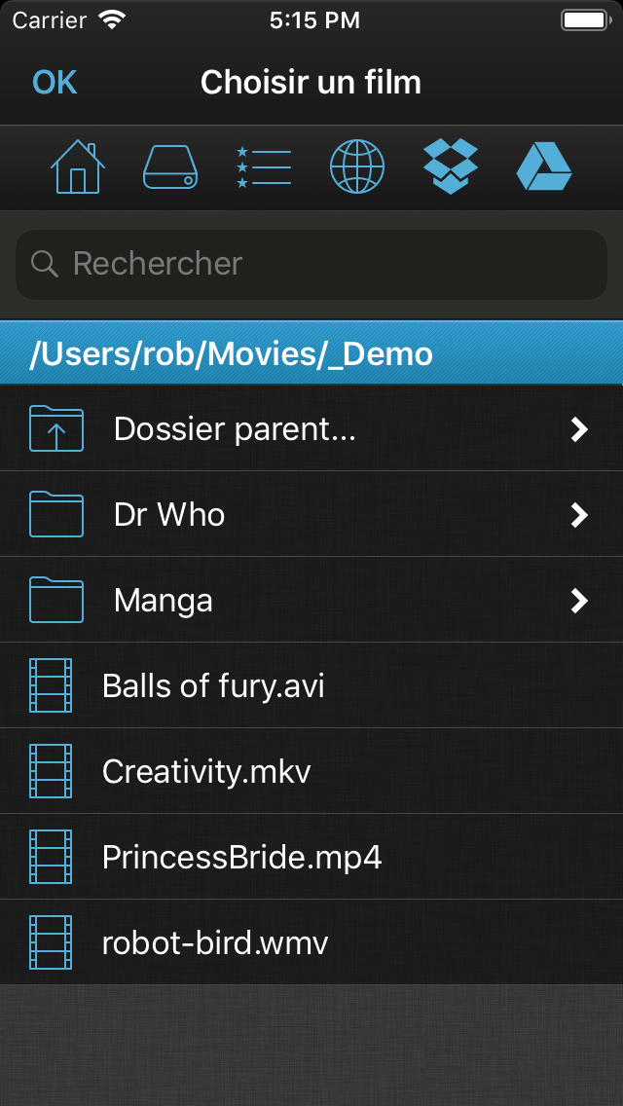Viewport: 623px width, 1106px height.
Task: Expand the Manga folder chevron
Action: click(579, 601)
